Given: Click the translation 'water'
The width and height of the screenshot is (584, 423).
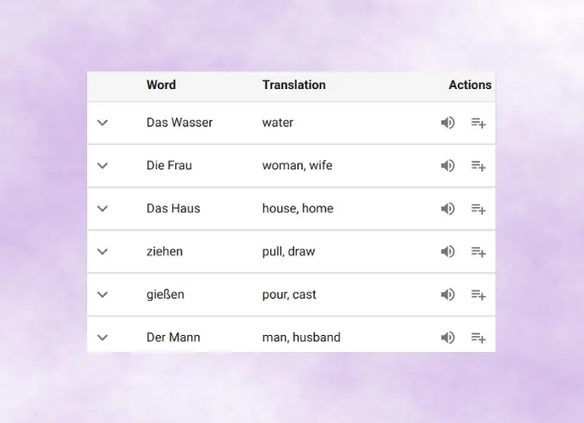Looking at the screenshot, I should 278,123.
